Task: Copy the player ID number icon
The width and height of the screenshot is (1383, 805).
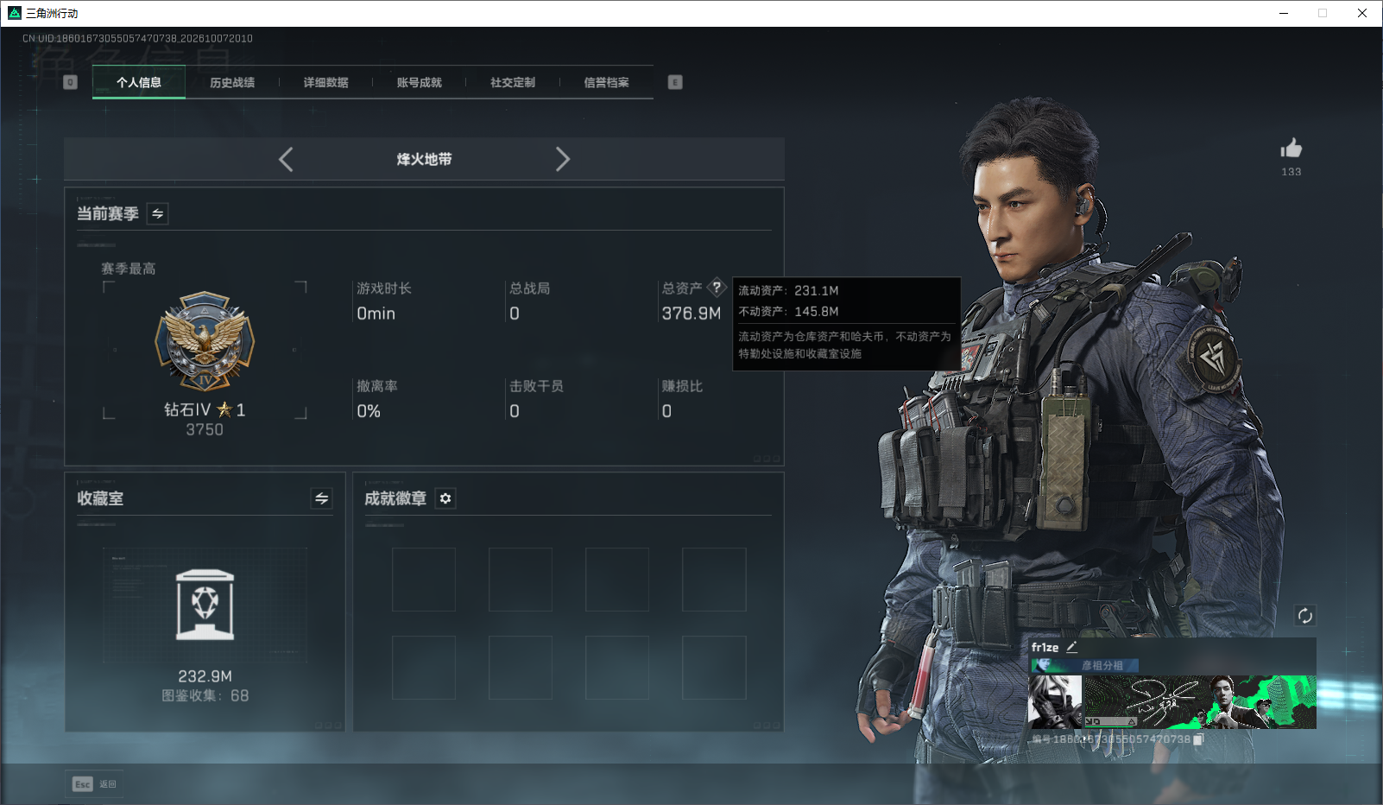Action: click(1198, 739)
